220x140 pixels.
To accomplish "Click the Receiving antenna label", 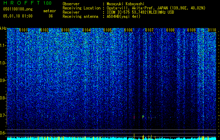I will [80, 16].
